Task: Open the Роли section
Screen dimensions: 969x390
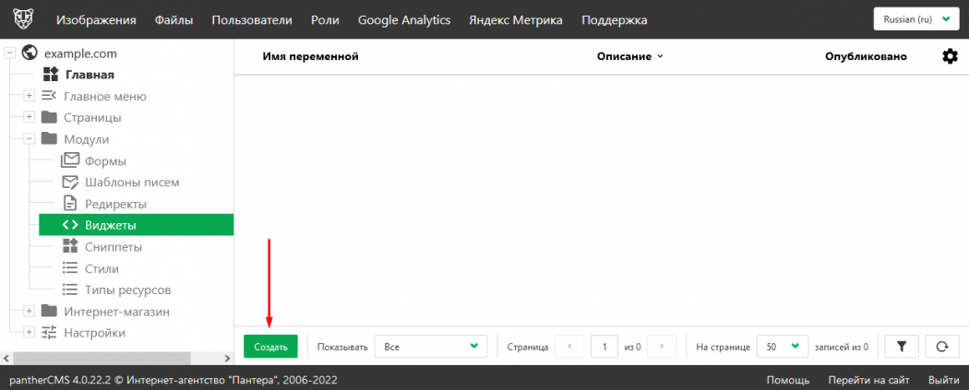Action: click(325, 20)
